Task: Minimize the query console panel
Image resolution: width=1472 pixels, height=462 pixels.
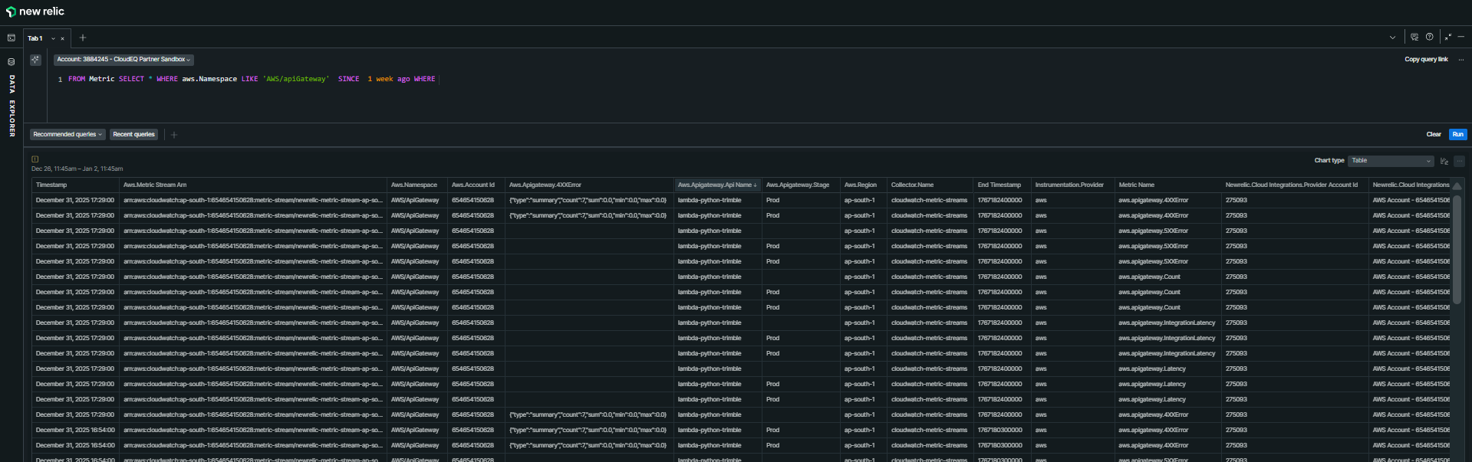Action: (1460, 37)
